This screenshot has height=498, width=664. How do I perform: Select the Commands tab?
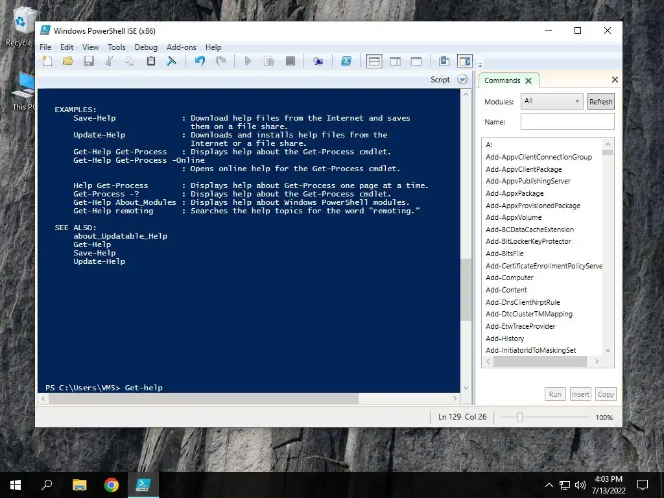[503, 80]
